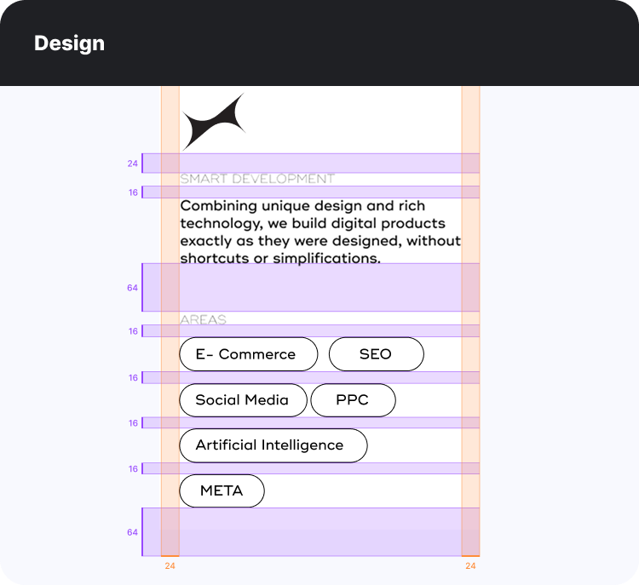The height and width of the screenshot is (585, 639).
Task: Click the META pill button
Action: [222, 490]
